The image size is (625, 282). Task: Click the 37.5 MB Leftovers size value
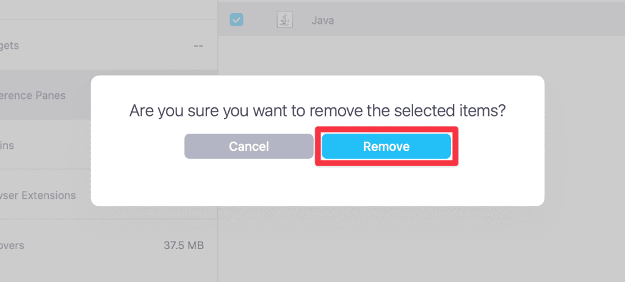183,245
